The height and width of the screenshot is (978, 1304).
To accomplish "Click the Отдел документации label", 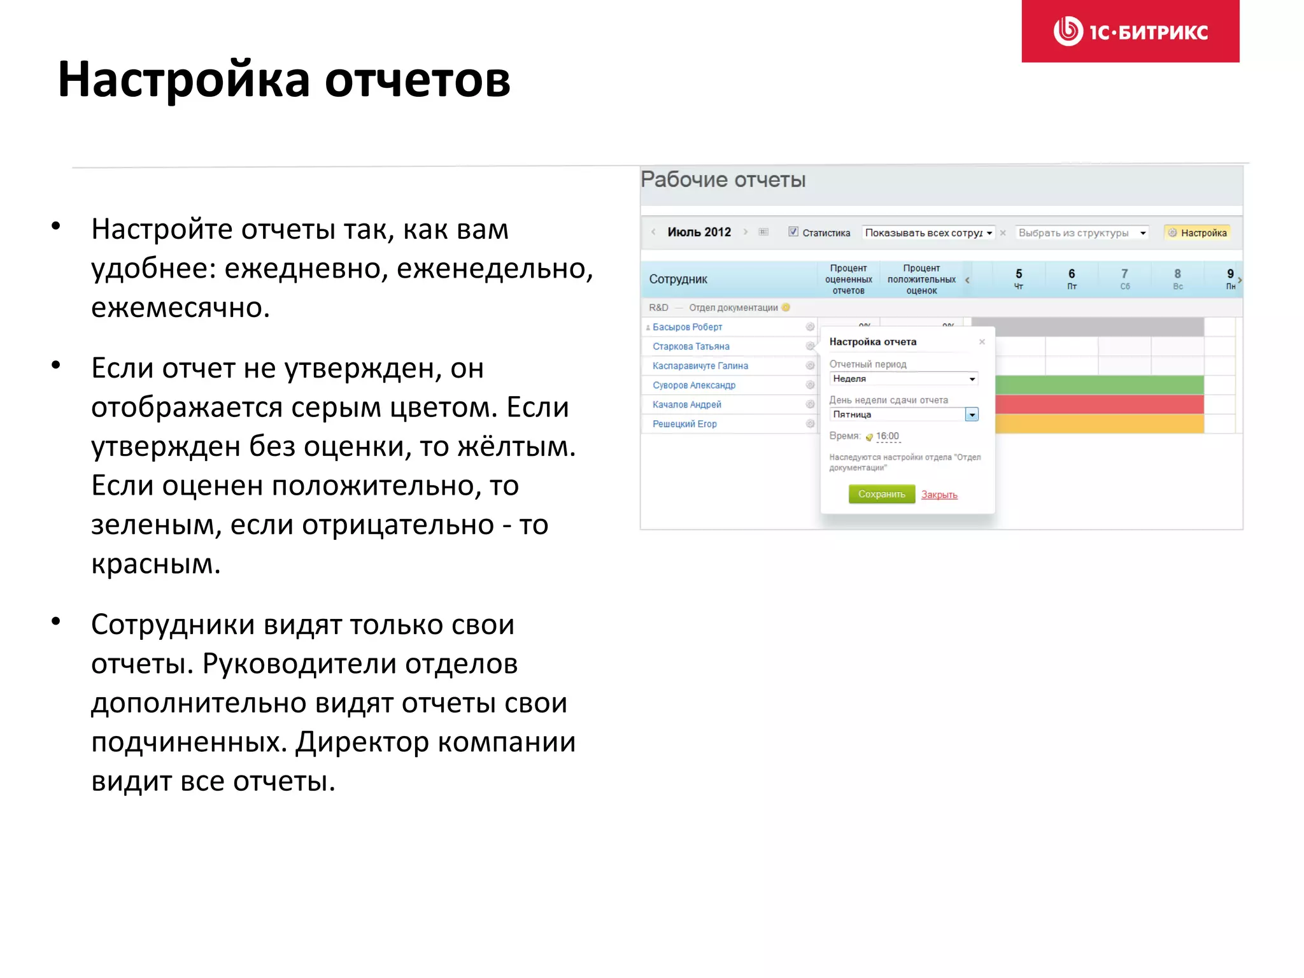I will (x=733, y=308).
